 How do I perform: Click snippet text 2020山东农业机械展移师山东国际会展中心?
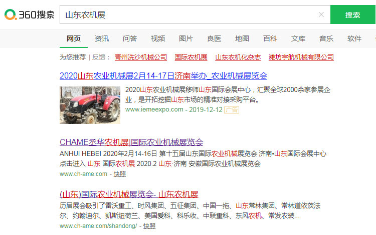(x=228, y=94)
